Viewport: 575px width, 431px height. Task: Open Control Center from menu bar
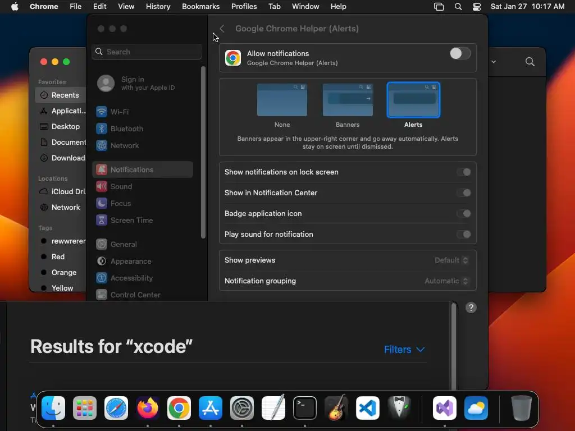(x=476, y=7)
